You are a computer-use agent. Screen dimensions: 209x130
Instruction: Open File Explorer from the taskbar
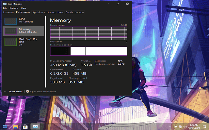(x=15, y=127)
